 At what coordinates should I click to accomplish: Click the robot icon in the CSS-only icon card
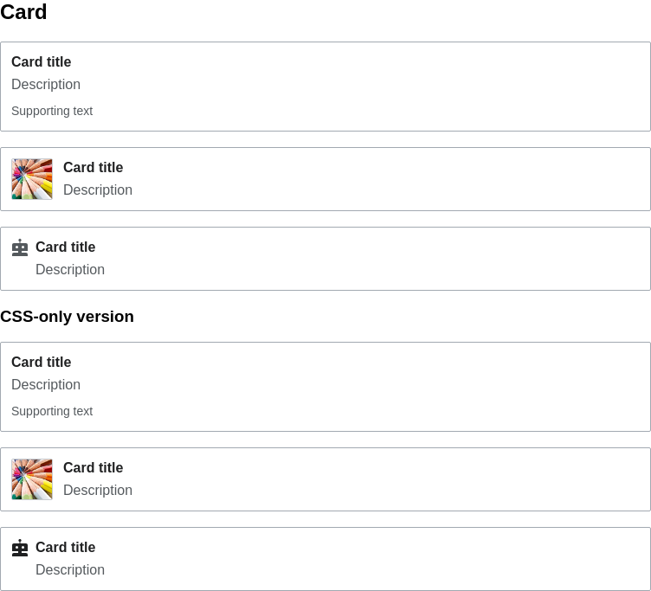click(x=20, y=548)
